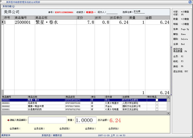Click the splitter handle beside the shortcuts panel

[x=171, y=71]
